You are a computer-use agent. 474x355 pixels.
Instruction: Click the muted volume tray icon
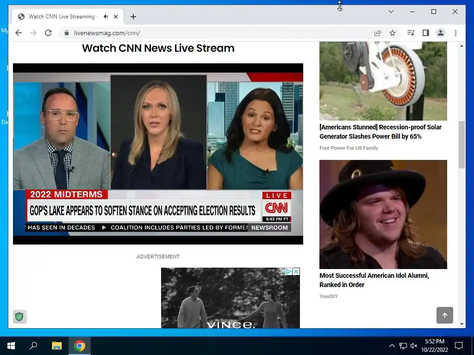pyautogui.click(x=414, y=346)
